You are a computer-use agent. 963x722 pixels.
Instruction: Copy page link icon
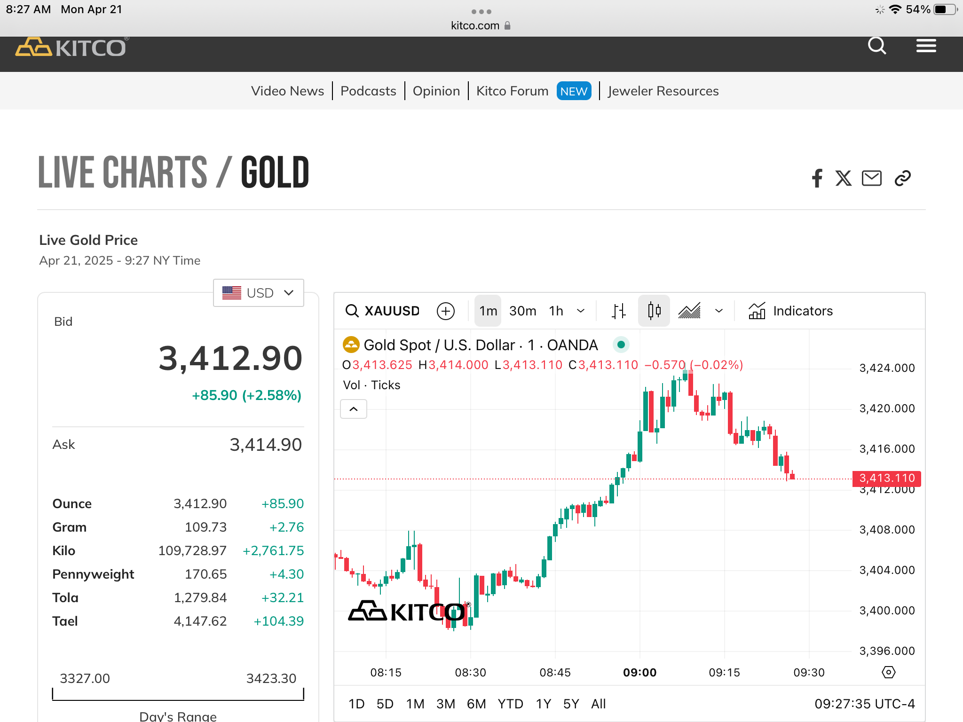[x=903, y=178]
